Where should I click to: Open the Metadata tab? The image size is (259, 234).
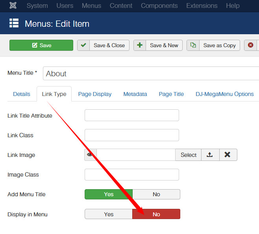135,94
